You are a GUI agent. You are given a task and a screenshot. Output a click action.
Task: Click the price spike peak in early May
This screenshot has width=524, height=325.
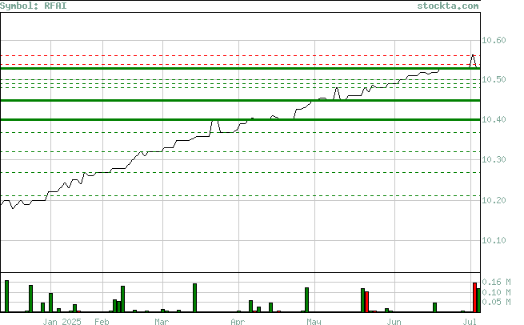coord(337,88)
